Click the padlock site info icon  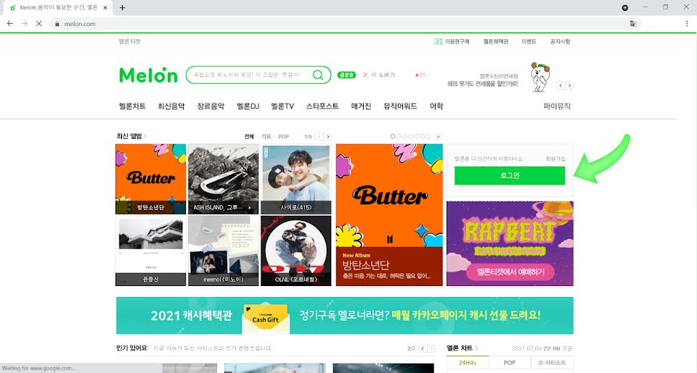pos(57,24)
